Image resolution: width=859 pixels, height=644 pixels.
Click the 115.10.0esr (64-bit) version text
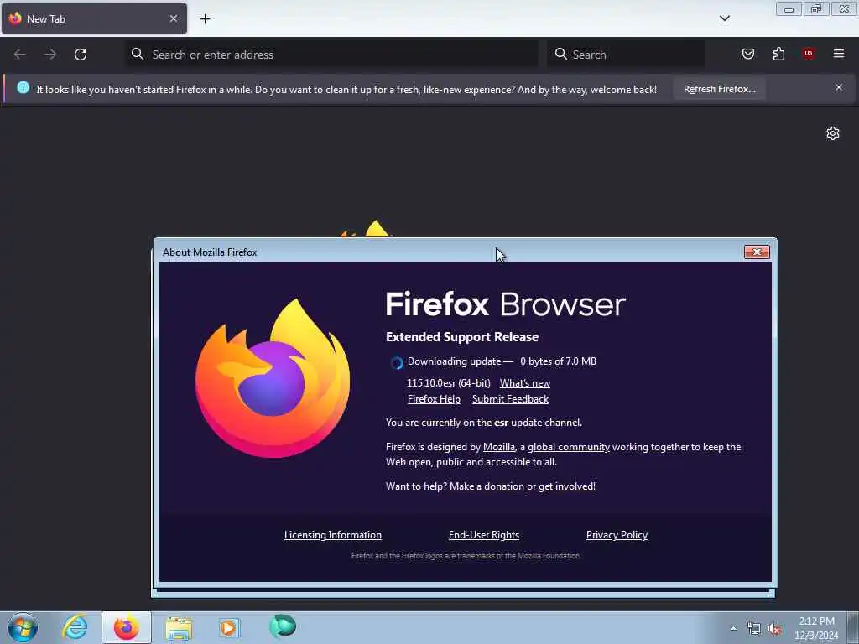(x=449, y=383)
